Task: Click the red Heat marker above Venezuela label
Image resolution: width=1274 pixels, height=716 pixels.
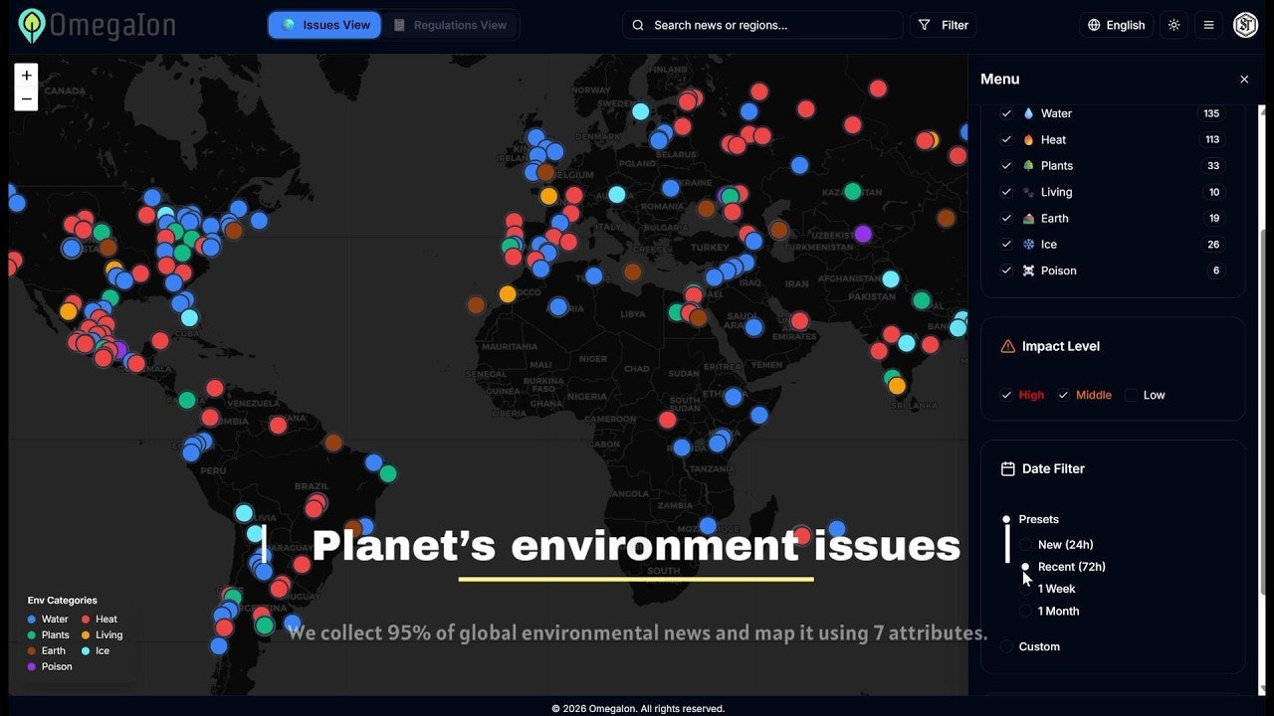Action: coord(215,388)
